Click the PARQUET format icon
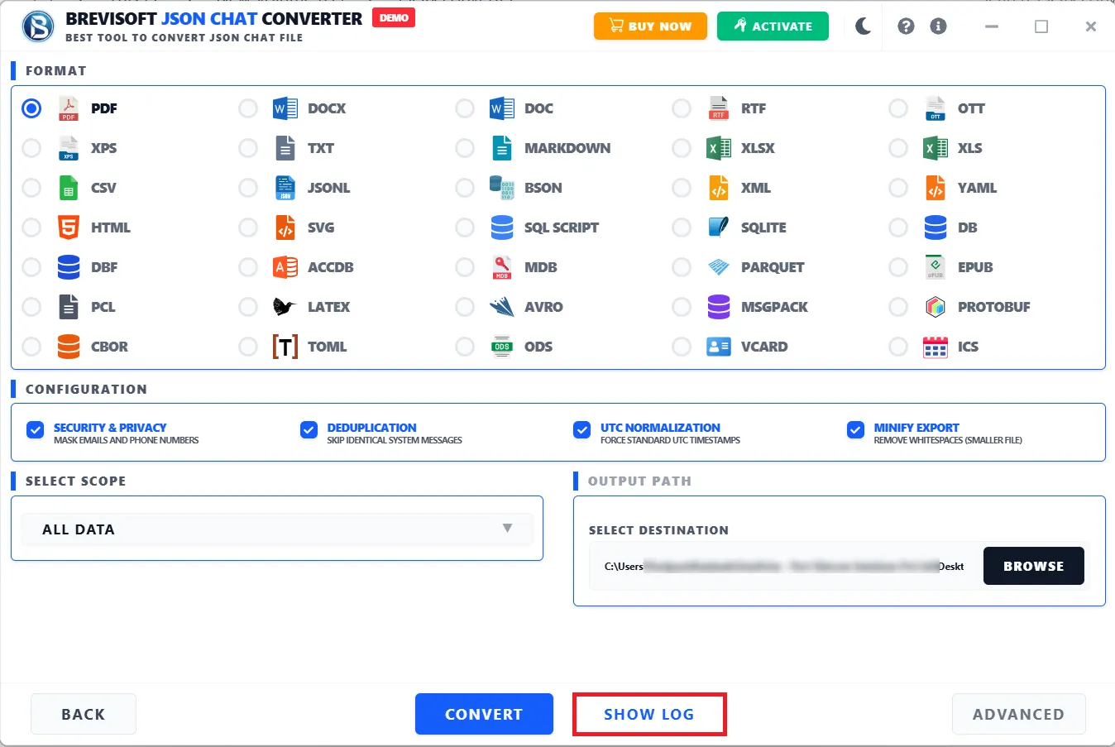The height and width of the screenshot is (747, 1115). point(719,267)
